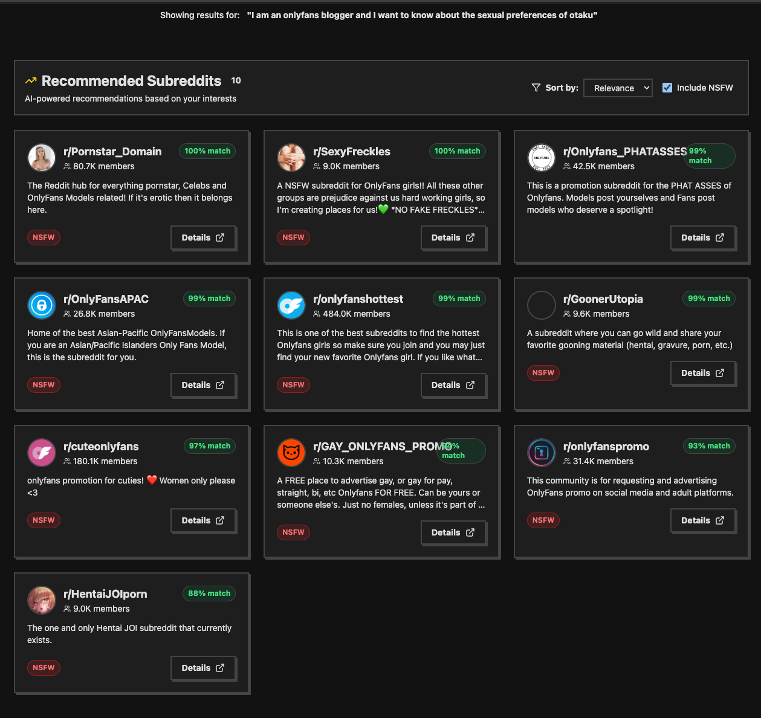Open Details for r/onlyfanspromo
The height and width of the screenshot is (718, 761).
[702, 520]
